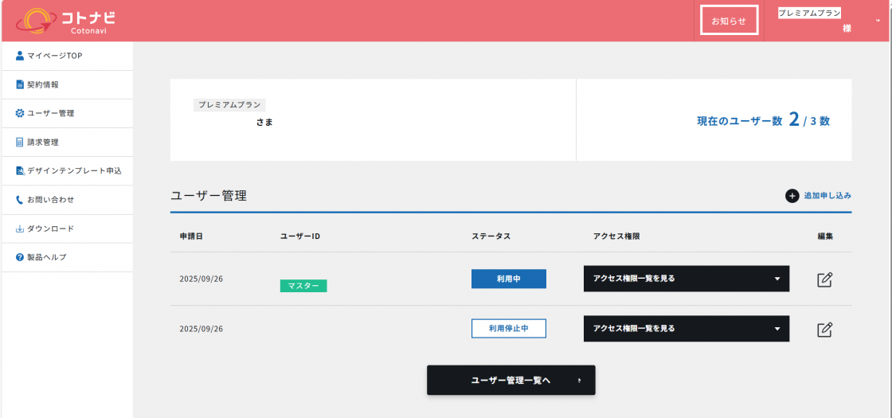Image resolution: width=892 pixels, height=418 pixels.
Task: Click the ユーザー管理一覧へ button
Action: 511,381
